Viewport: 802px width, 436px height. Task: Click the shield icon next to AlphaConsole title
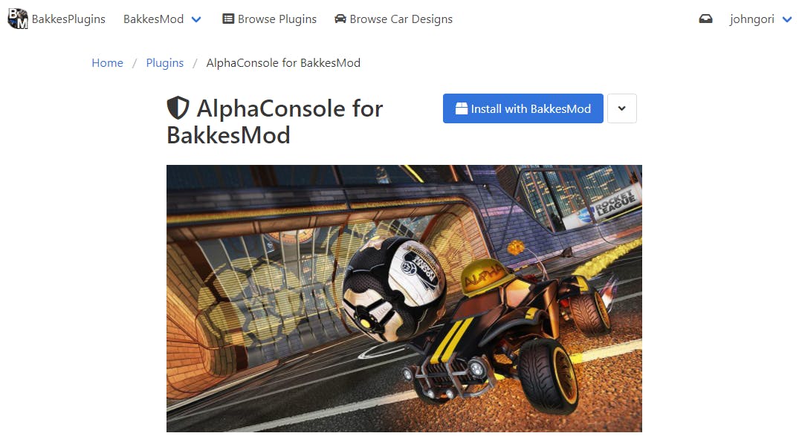tap(178, 108)
